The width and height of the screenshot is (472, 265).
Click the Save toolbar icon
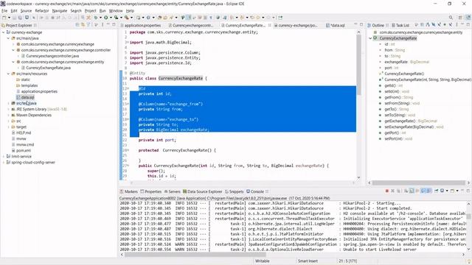tap(14, 18)
